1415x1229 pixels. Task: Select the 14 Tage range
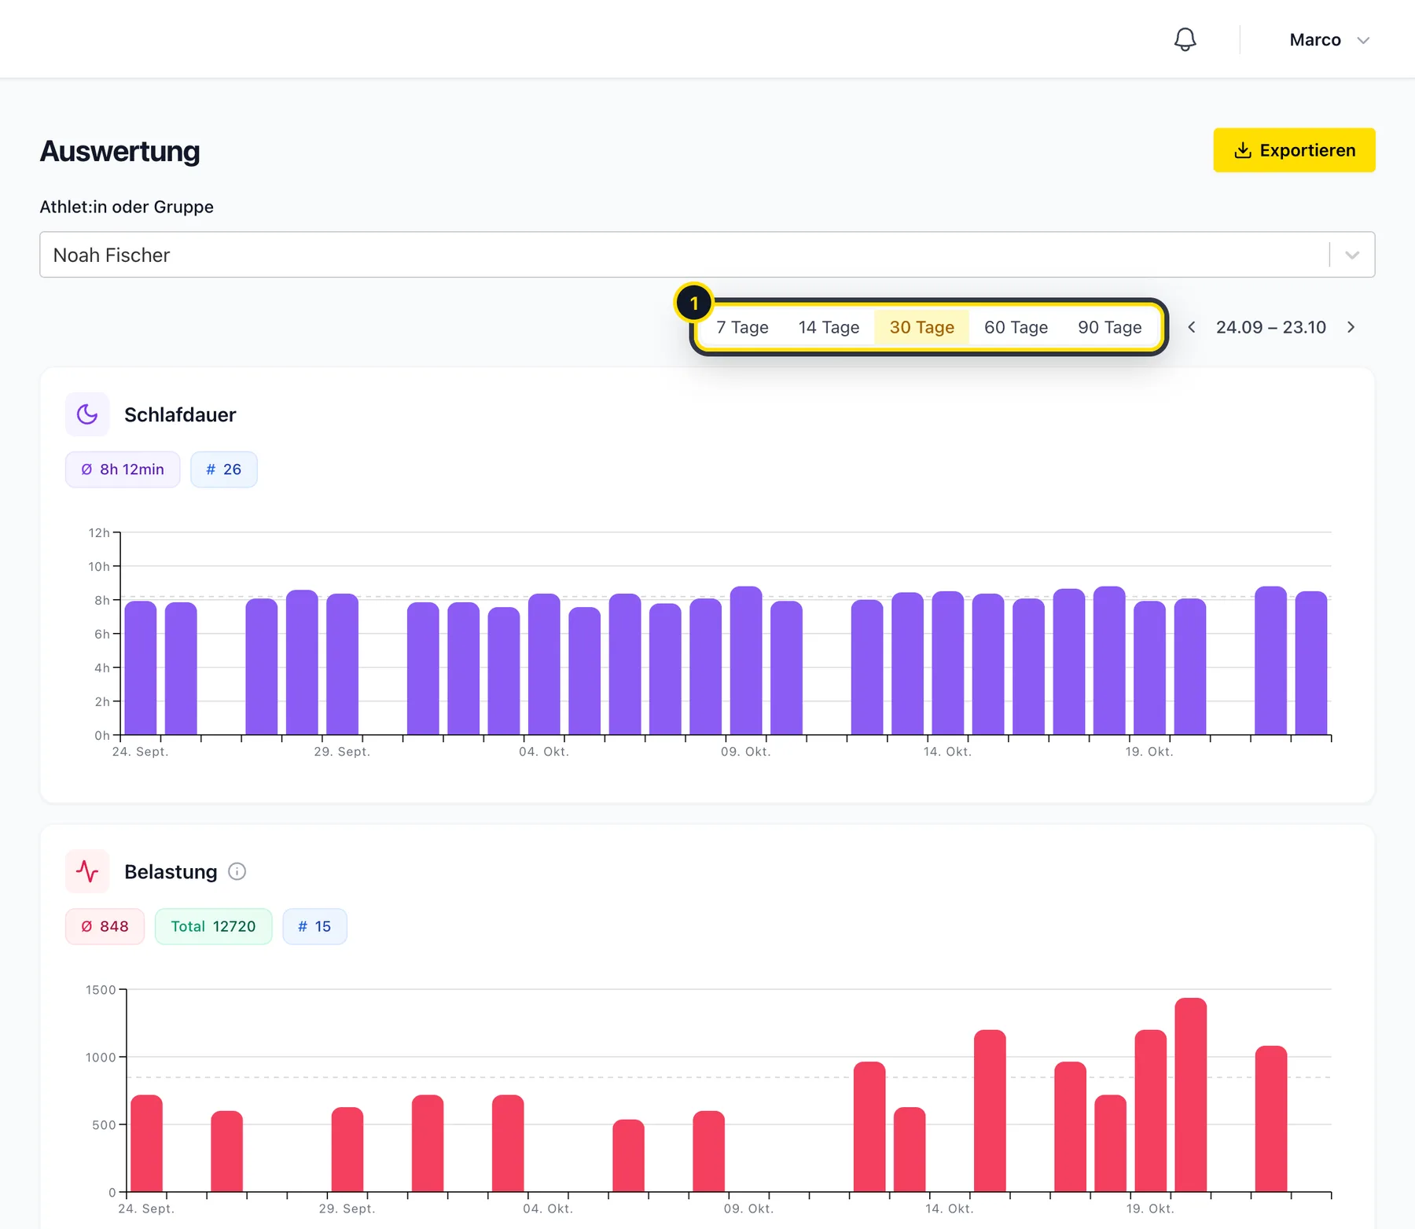coord(829,327)
